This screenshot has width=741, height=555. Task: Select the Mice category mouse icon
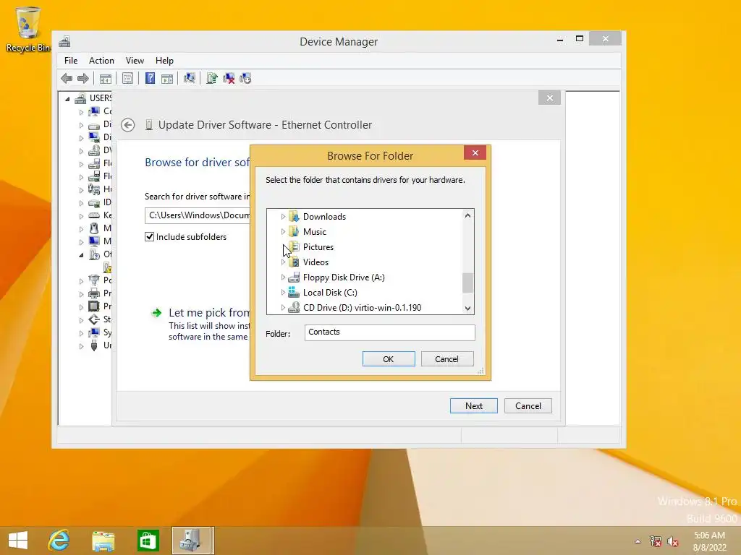pyautogui.click(x=94, y=228)
